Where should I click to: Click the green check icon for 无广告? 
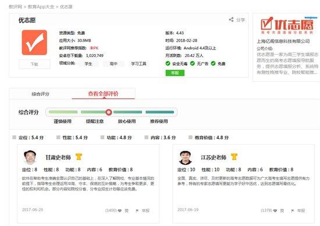click(192, 63)
